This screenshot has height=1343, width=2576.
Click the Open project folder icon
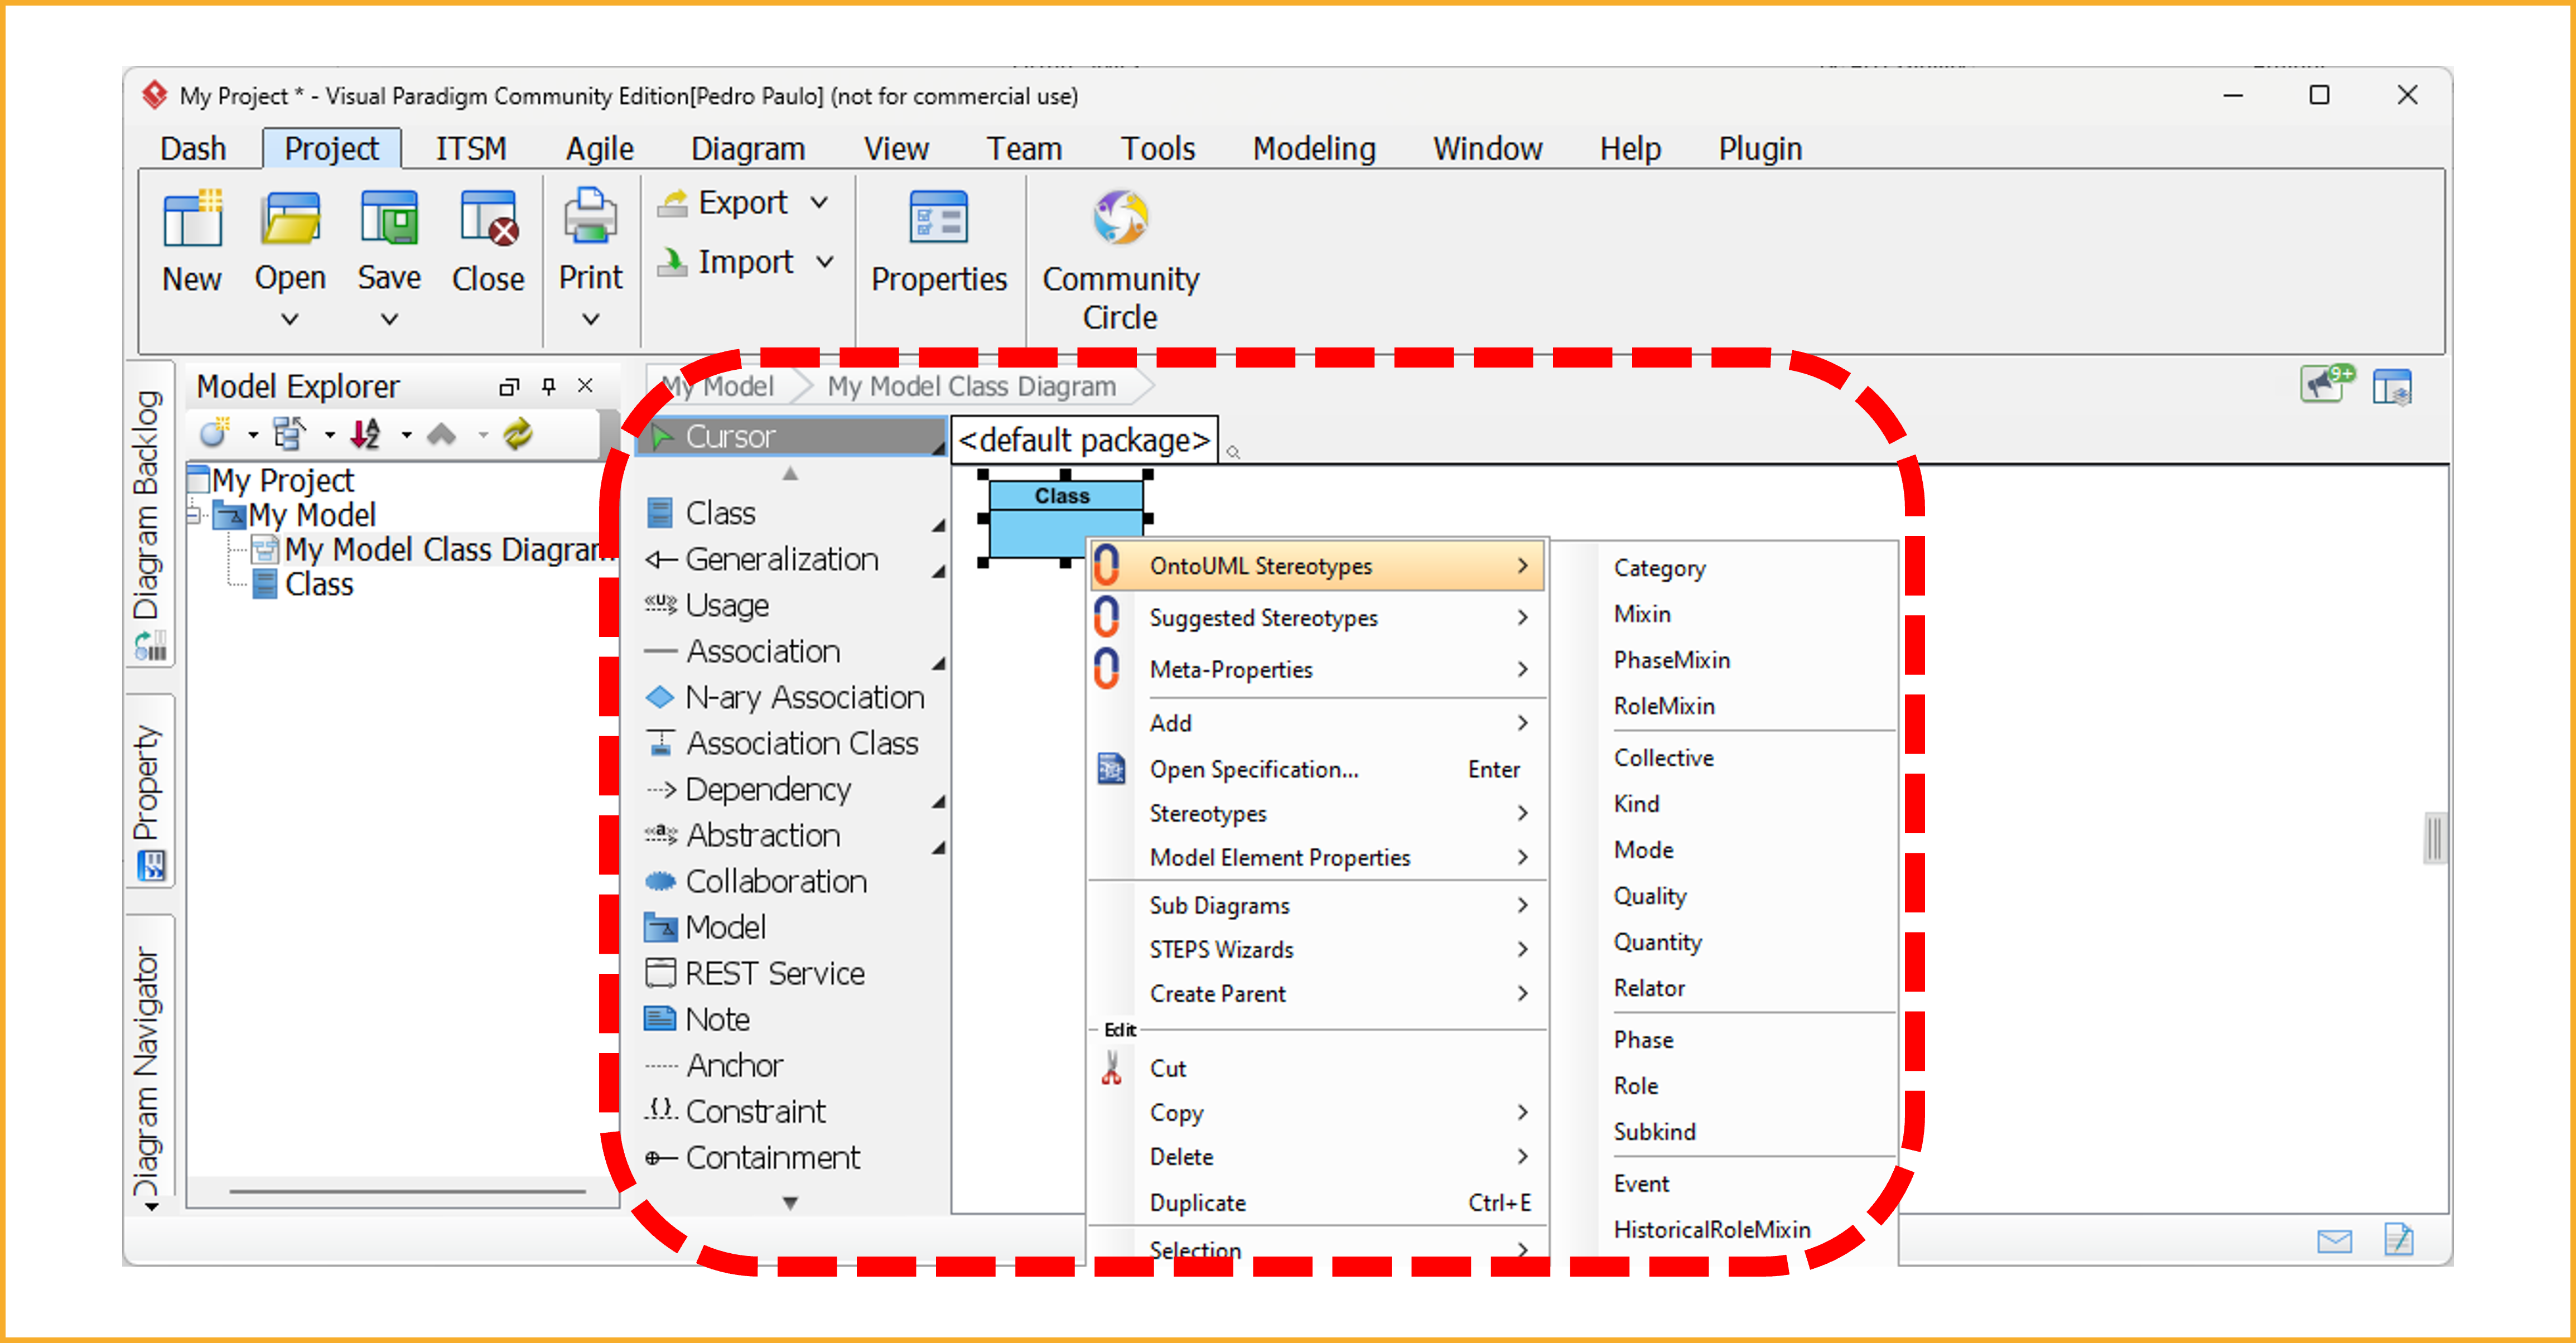click(290, 219)
